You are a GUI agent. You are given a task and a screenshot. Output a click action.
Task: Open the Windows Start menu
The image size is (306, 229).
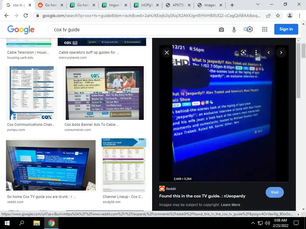tap(7, 223)
